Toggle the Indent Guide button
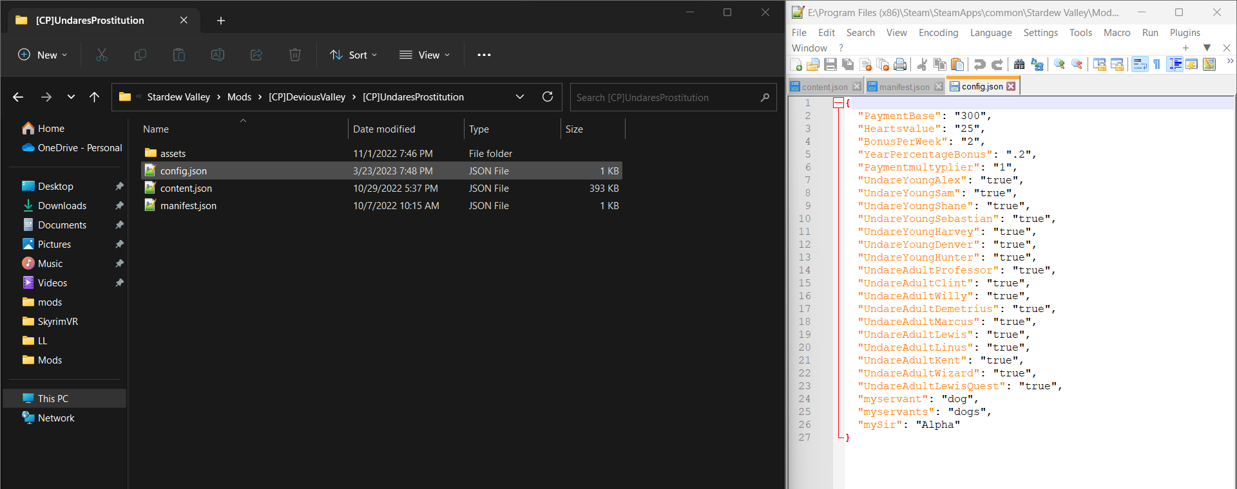 1175,64
